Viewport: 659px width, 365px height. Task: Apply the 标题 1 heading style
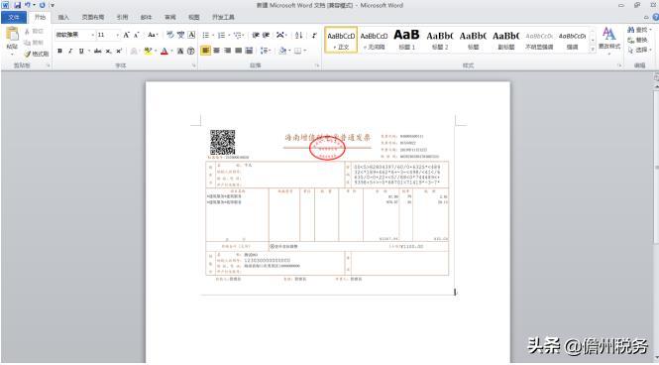(406, 39)
